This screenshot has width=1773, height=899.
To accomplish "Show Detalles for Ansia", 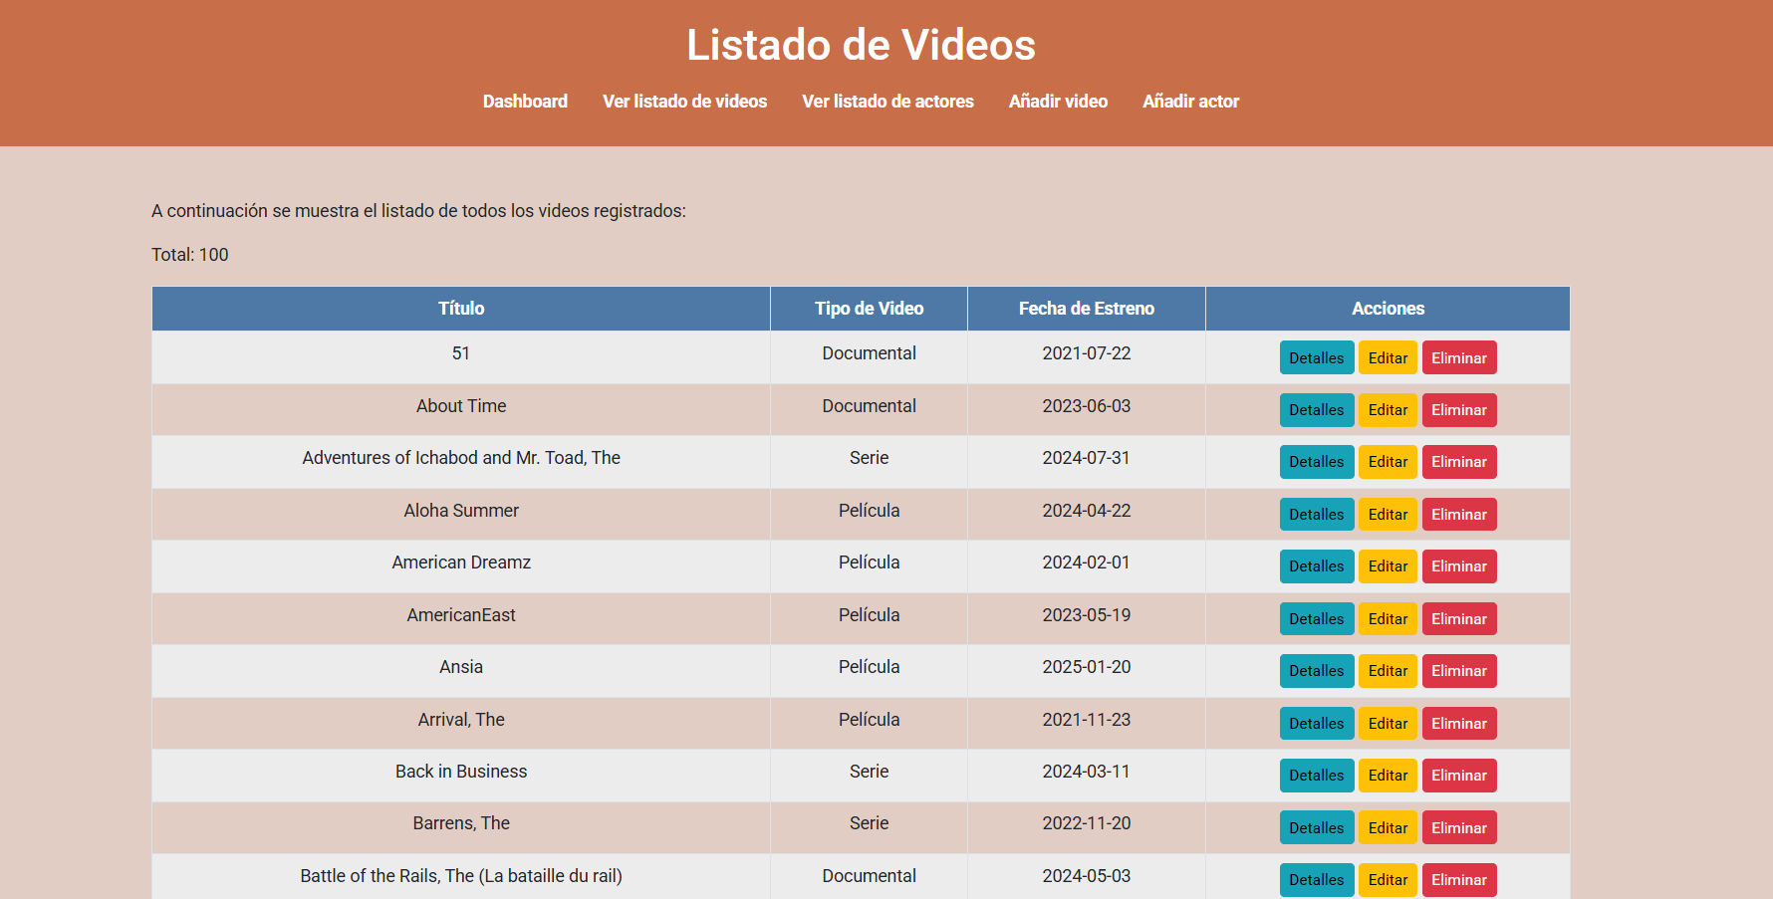I will pos(1316,671).
